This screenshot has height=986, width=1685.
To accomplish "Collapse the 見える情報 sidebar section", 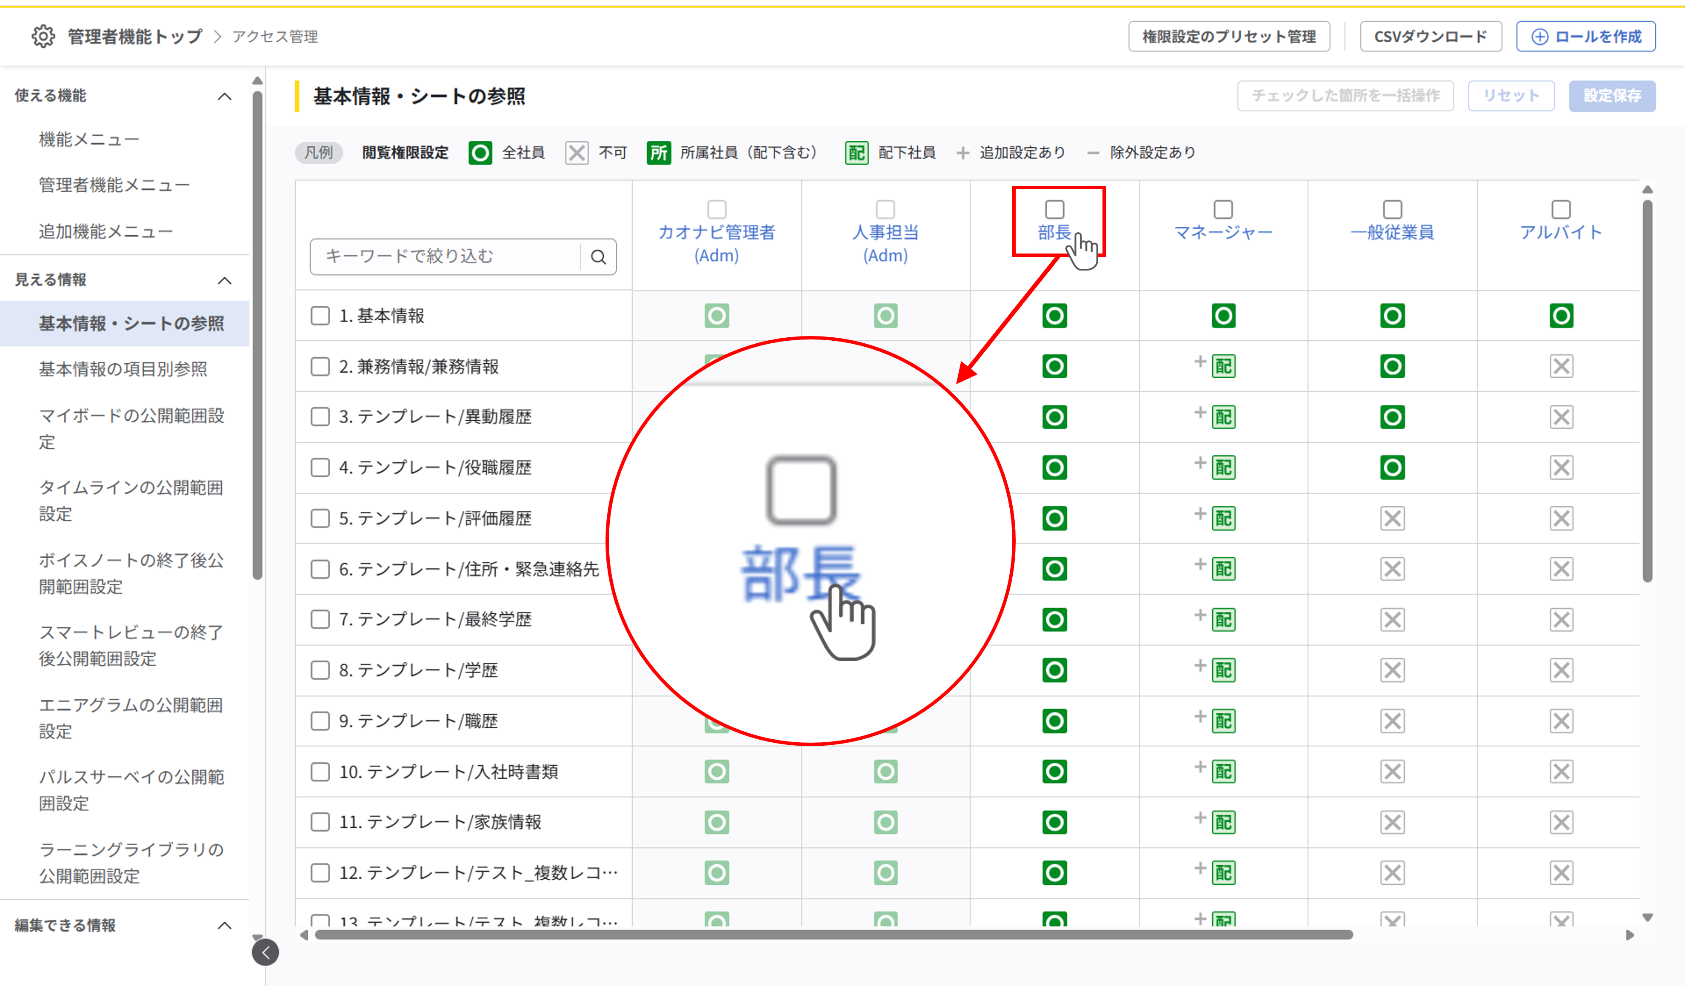I will [225, 280].
